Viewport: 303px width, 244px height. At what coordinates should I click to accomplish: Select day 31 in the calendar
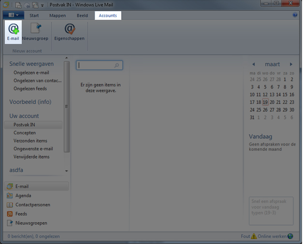coord(252,117)
